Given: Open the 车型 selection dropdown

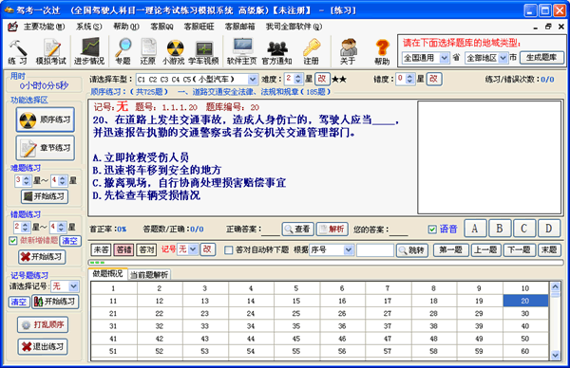Looking at the screenshot, I should click(x=253, y=79).
